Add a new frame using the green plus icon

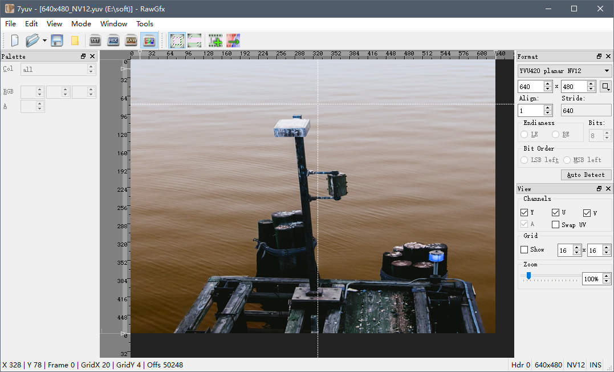[215, 40]
